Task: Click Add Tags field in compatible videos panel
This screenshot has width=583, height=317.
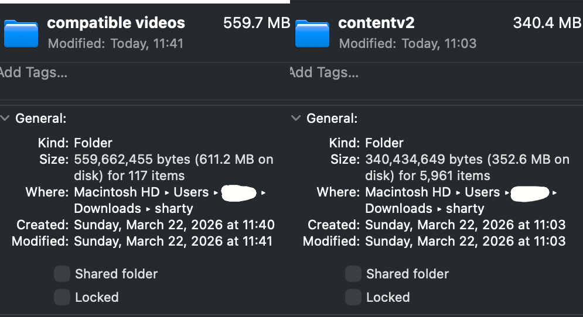Action: [x=33, y=73]
